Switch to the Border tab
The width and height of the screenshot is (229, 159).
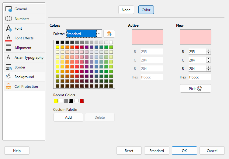point(24,67)
